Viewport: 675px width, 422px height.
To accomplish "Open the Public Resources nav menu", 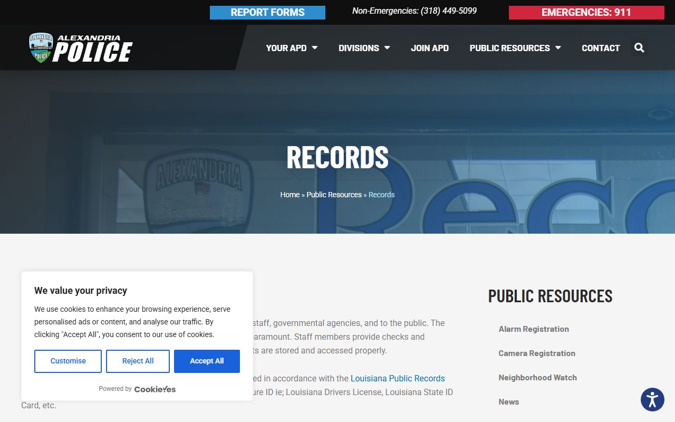I will click(x=515, y=48).
